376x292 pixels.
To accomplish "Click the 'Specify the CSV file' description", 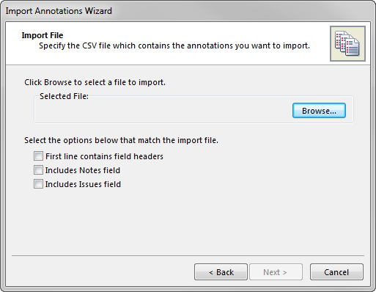I will 174,45.
